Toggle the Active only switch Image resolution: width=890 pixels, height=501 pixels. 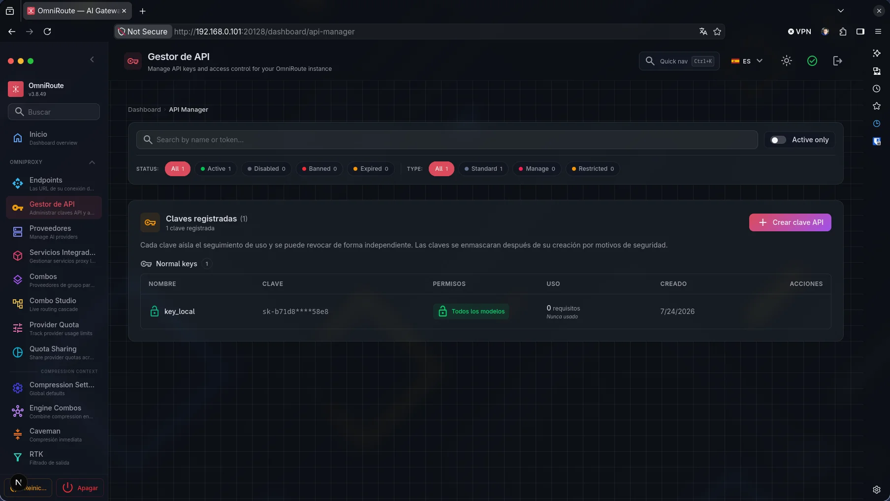click(778, 140)
